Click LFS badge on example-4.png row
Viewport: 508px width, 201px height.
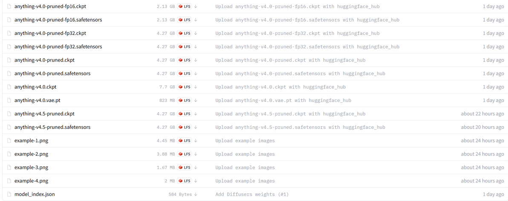click(185, 181)
